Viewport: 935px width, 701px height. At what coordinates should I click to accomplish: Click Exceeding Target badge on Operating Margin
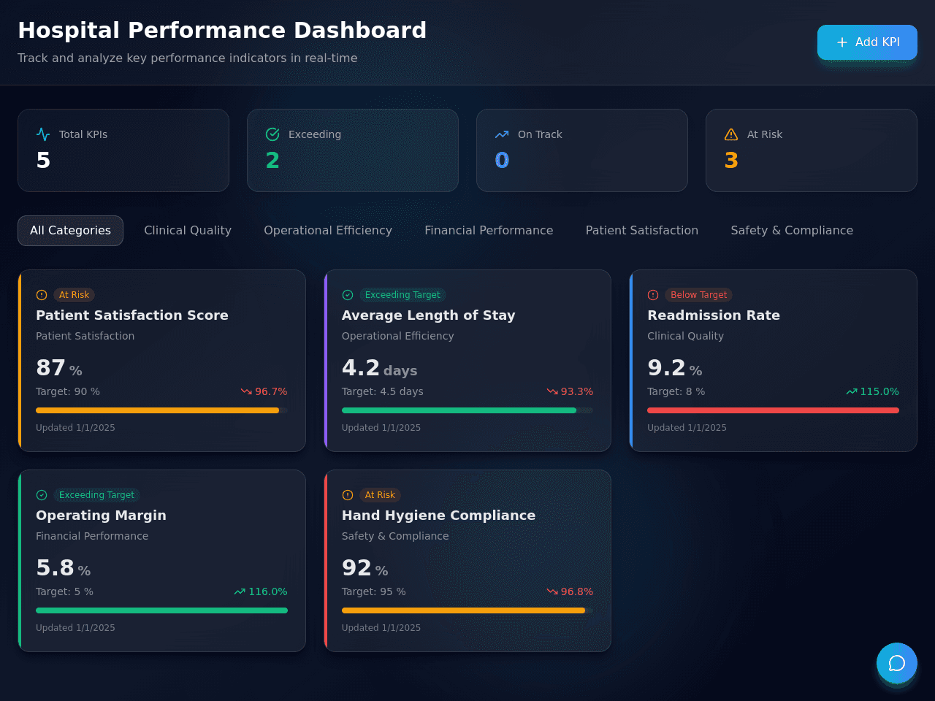point(96,495)
